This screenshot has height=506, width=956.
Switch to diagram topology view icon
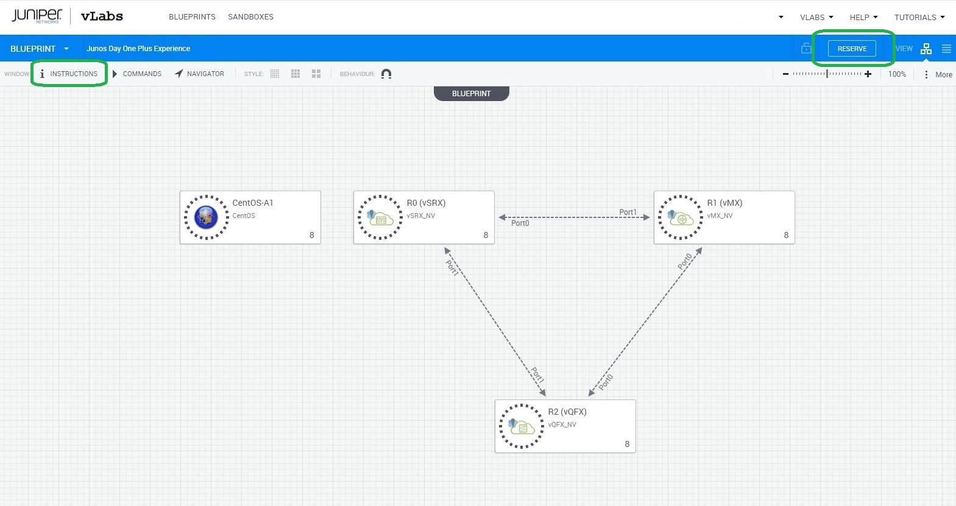click(x=926, y=49)
